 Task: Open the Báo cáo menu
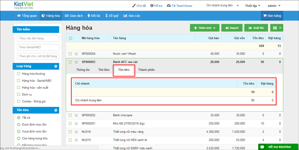[131, 16]
